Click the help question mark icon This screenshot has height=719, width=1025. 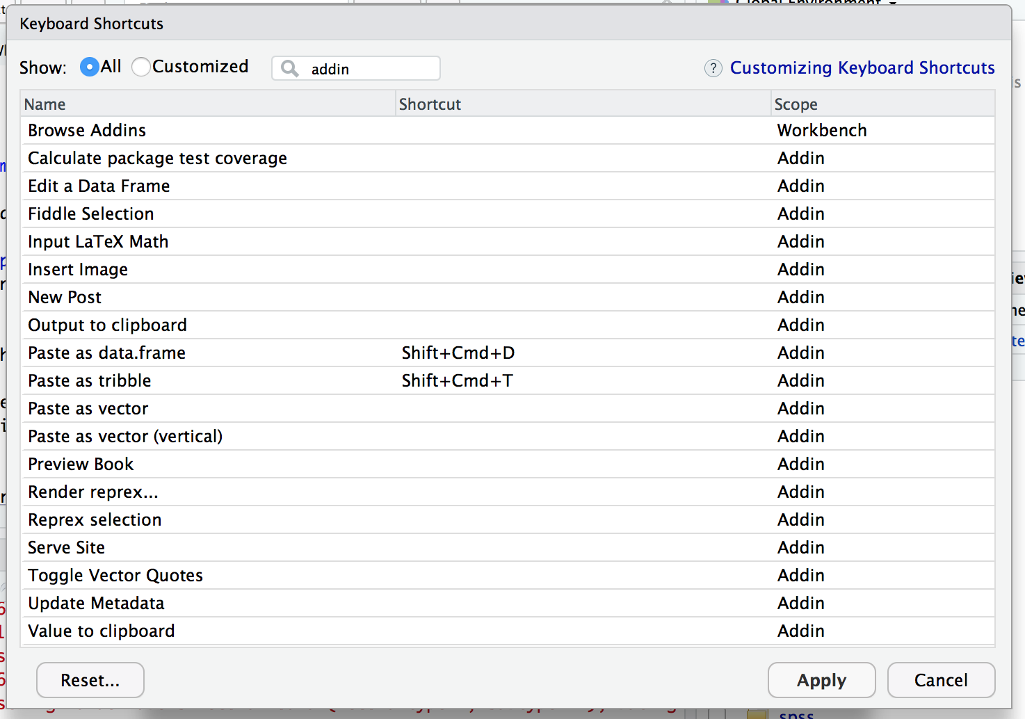[x=713, y=68]
